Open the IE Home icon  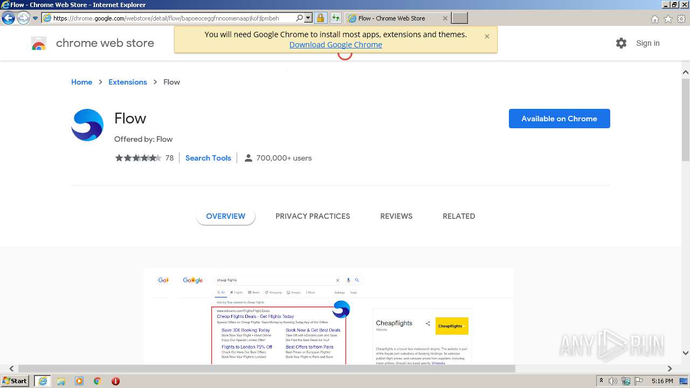[x=654, y=19]
